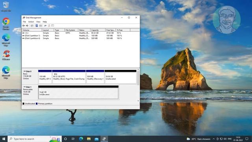Select the (C:) 80.32 GB NTFS partition block
The width and height of the screenshot is (252, 142).
coord(69,77)
